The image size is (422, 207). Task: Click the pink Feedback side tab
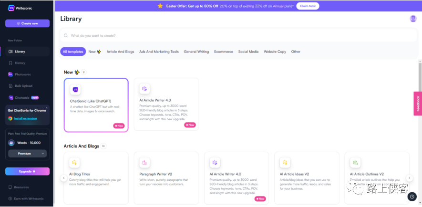click(x=418, y=103)
